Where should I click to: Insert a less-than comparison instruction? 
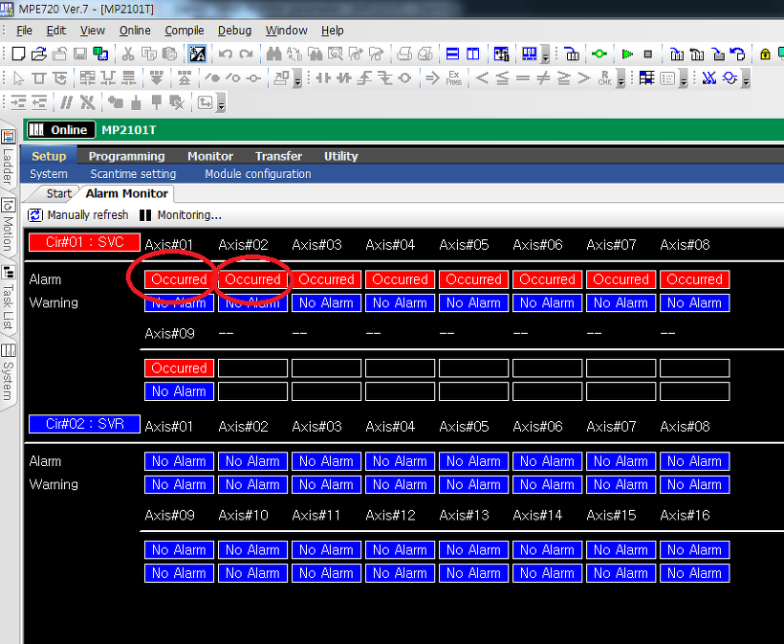click(x=482, y=78)
